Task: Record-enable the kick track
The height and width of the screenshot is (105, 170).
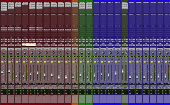Action: pos(5,59)
